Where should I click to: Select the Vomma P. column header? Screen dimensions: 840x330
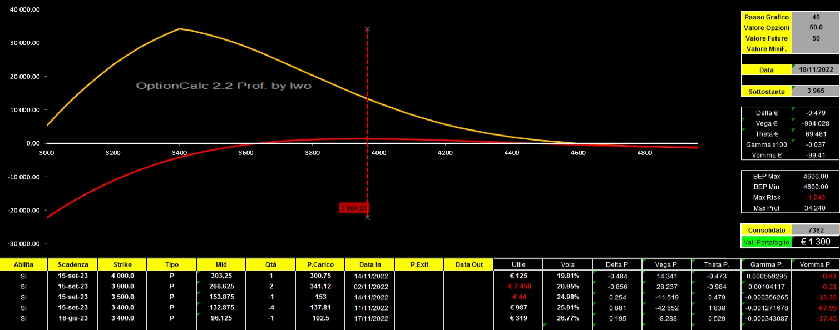816,264
